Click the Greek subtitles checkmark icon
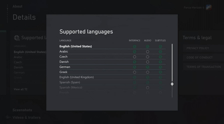Image resolution: width=224 pixels, height=124 pixels. 160,72
